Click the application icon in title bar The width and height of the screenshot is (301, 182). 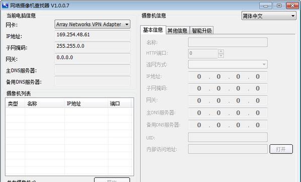click(x=5, y=5)
